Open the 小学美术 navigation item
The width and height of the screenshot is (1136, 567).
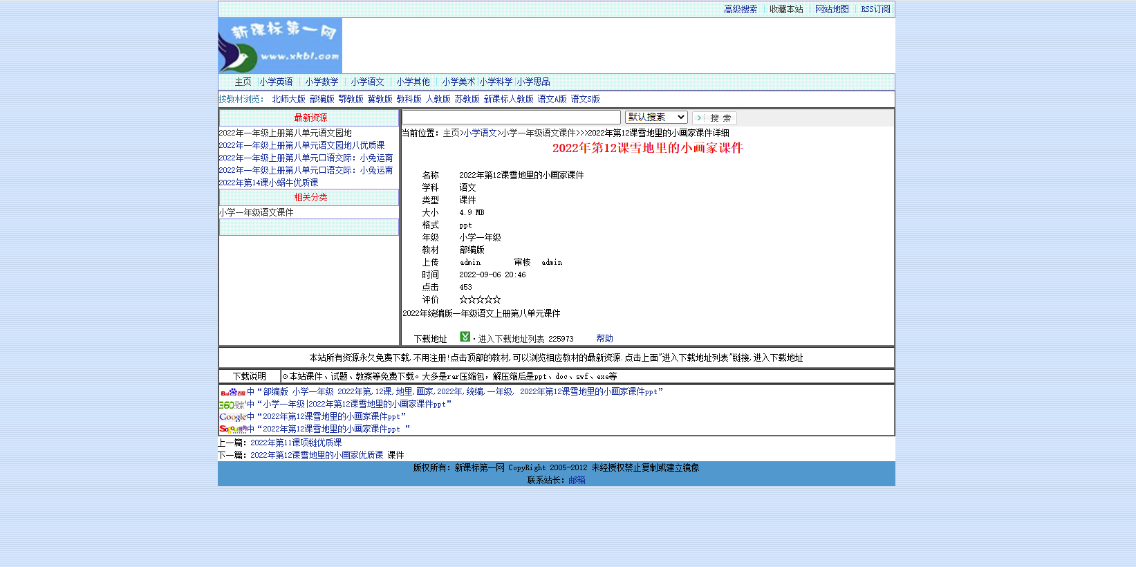(459, 82)
